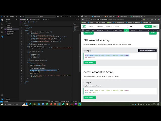
Task: Click the w3schools search magnifier icon
Action: tap(127, 26)
